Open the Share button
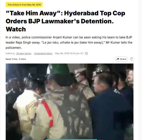 [x=122, y=59]
